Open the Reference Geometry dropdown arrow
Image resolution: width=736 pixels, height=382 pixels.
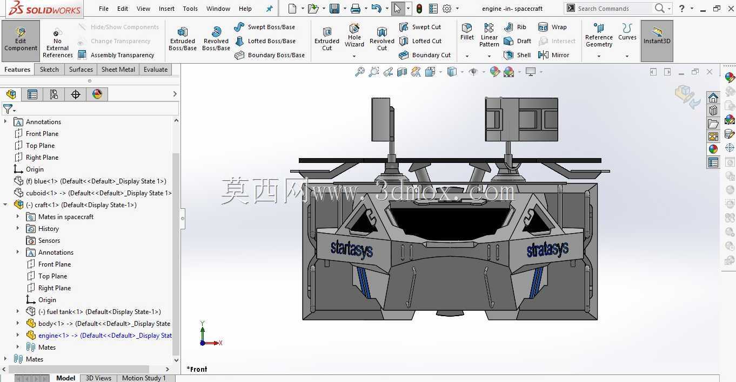599,56
